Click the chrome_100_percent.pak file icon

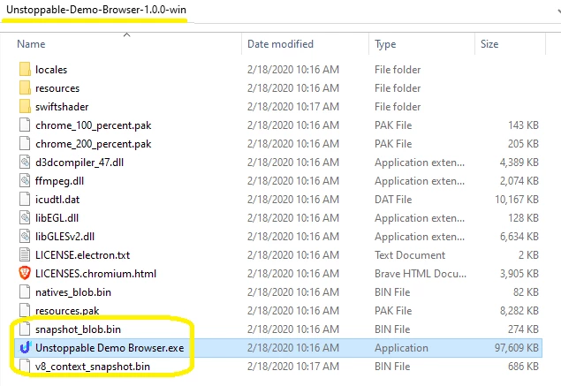point(25,125)
